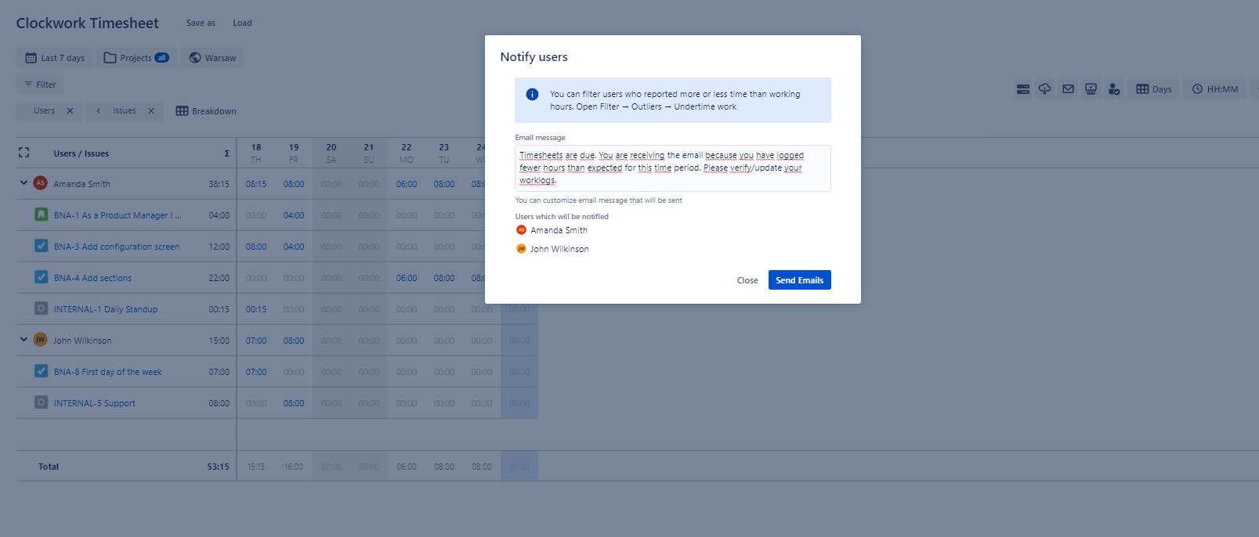Open the Warsaw timezone selector
This screenshot has width=1259, height=537.
(x=212, y=58)
